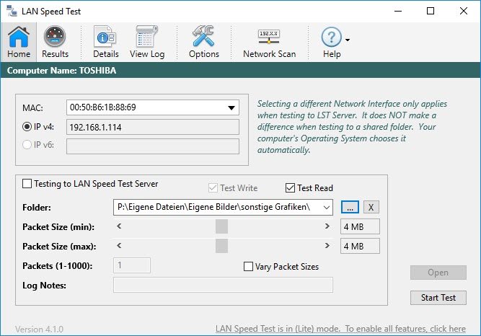Maximize the LAN Speed Test window
This screenshot has height=336, width=481.
pyautogui.click(x=431, y=11)
